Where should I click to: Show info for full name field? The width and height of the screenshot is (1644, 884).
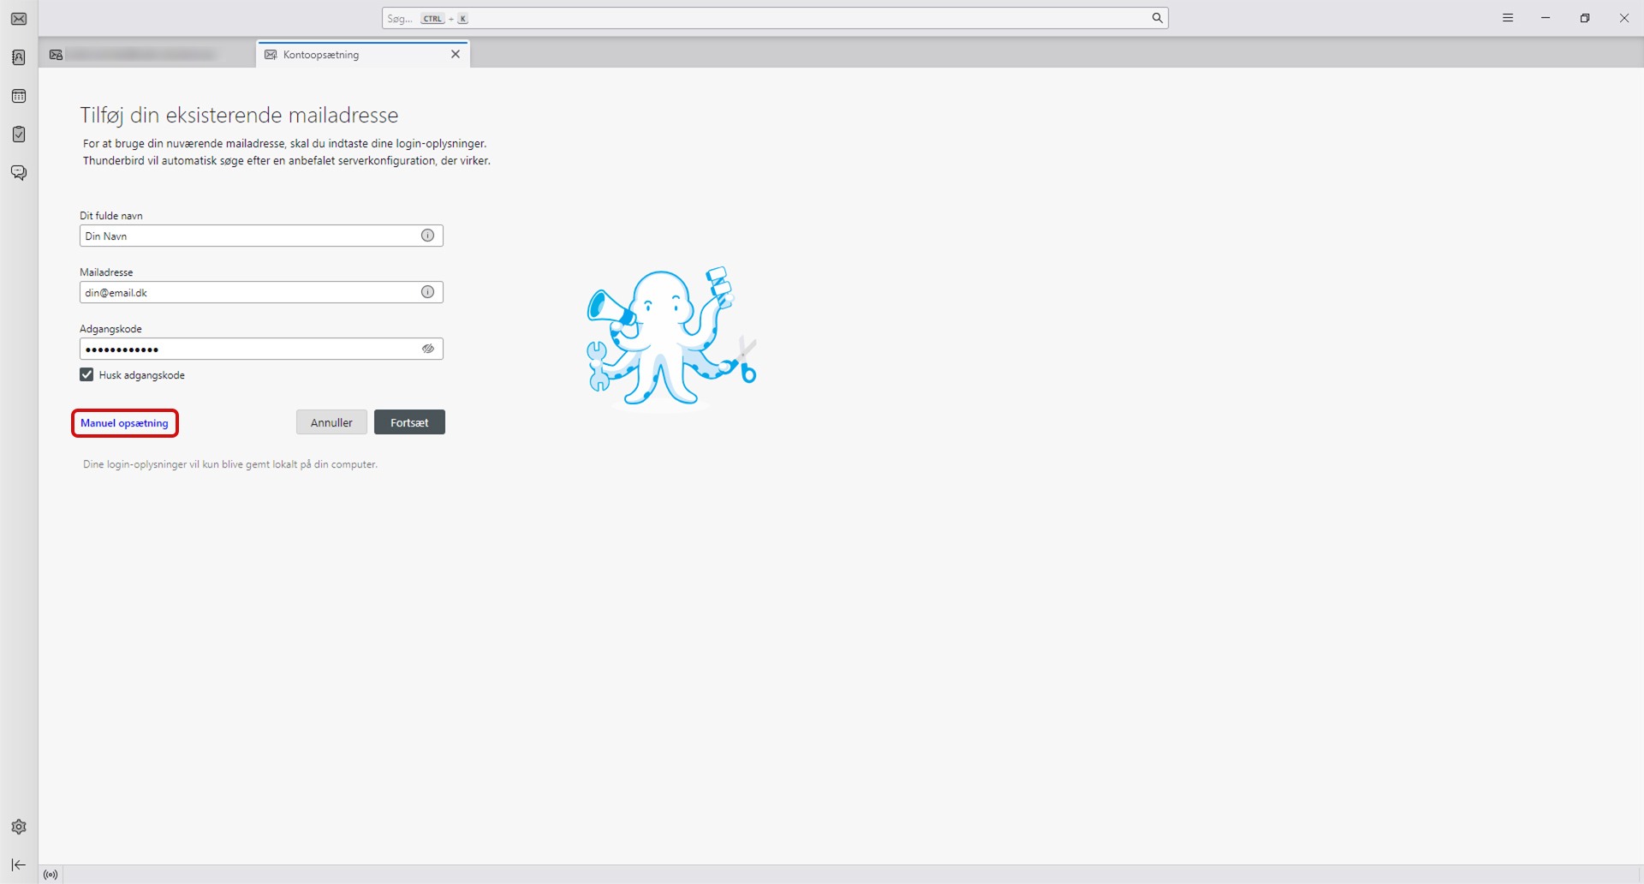(x=427, y=236)
